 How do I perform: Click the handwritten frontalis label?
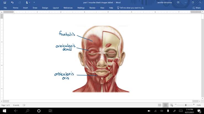pyautogui.click(x=67, y=34)
